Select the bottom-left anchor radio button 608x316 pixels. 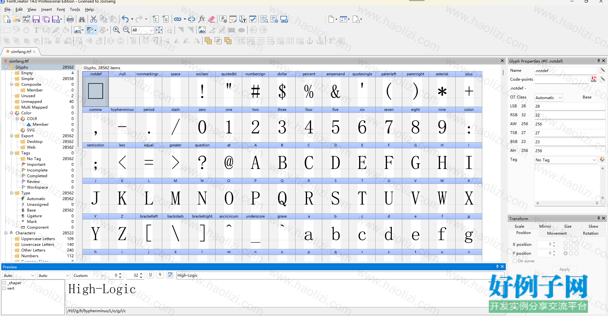pyautogui.click(x=565, y=253)
